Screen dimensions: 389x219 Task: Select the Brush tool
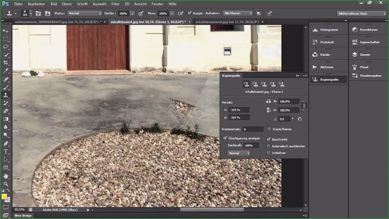(x=6, y=87)
